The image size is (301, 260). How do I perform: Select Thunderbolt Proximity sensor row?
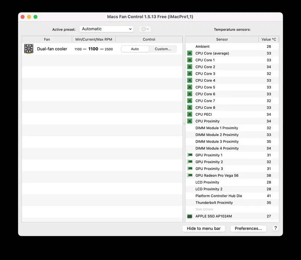[x=232, y=202]
